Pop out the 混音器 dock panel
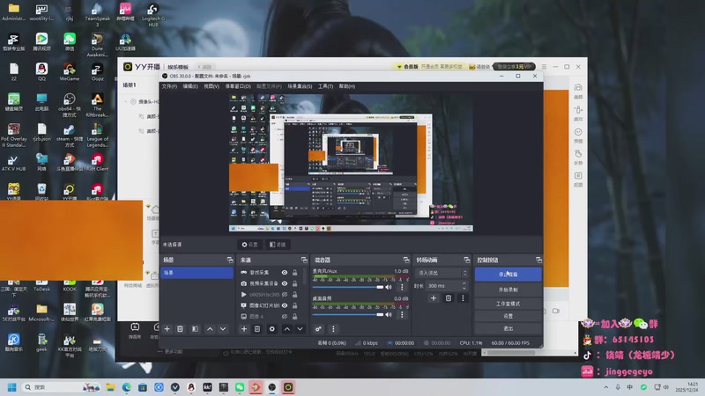 coord(406,260)
